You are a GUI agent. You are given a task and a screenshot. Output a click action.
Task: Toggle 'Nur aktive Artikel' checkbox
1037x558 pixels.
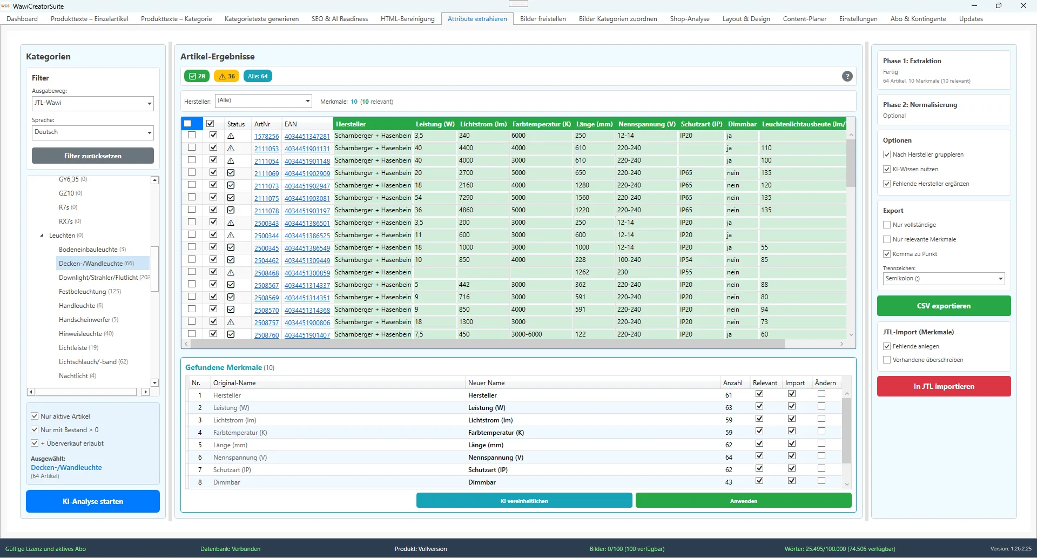(x=35, y=416)
